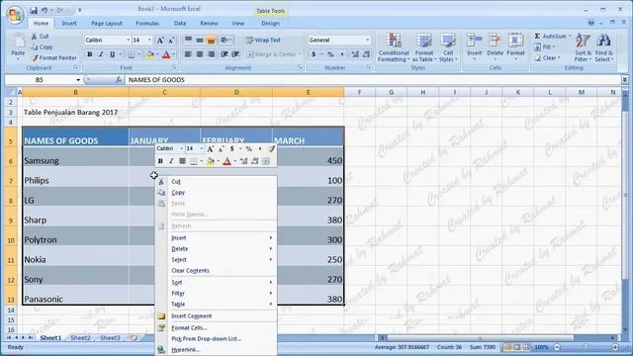This screenshot has height=356, width=633.
Task: Open Find & Select menu
Action: (x=603, y=47)
